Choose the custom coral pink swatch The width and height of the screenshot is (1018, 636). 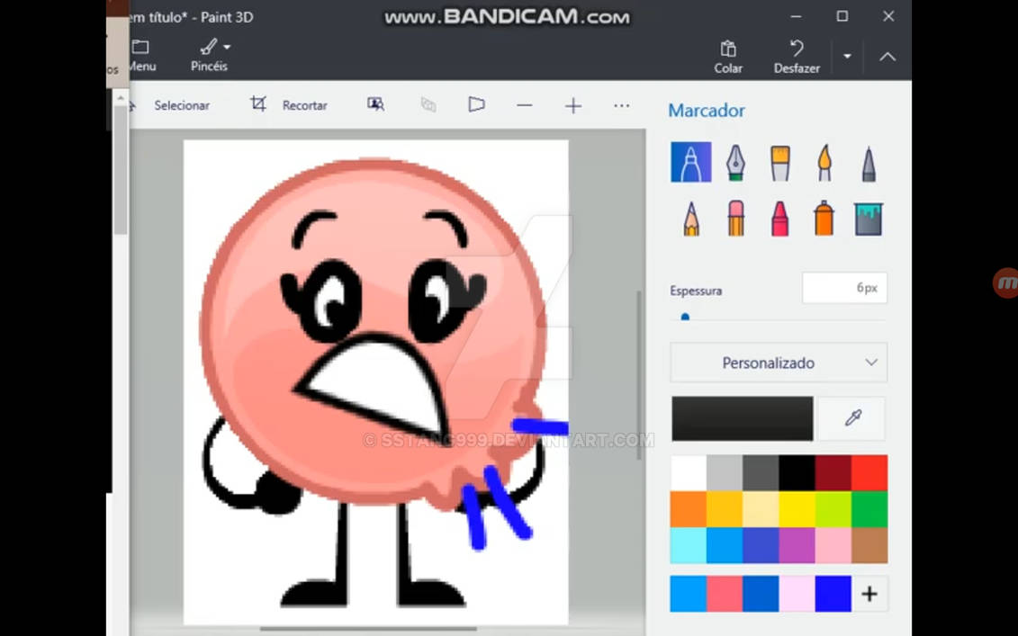tap(725, 594)
